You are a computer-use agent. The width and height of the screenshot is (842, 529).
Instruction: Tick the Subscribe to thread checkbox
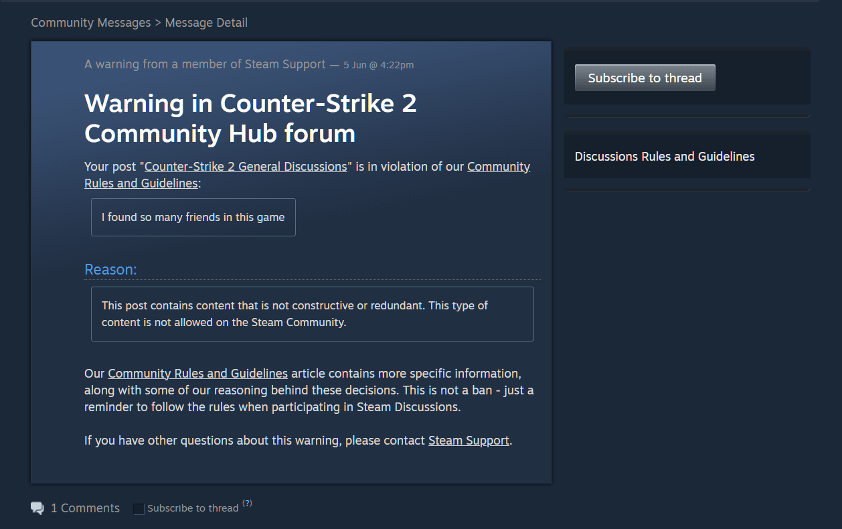point(139,509)
